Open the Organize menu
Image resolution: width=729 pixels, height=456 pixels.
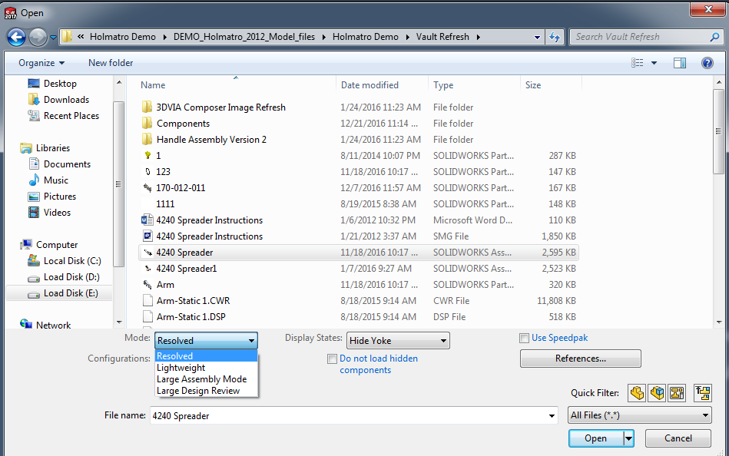point(41,63)
